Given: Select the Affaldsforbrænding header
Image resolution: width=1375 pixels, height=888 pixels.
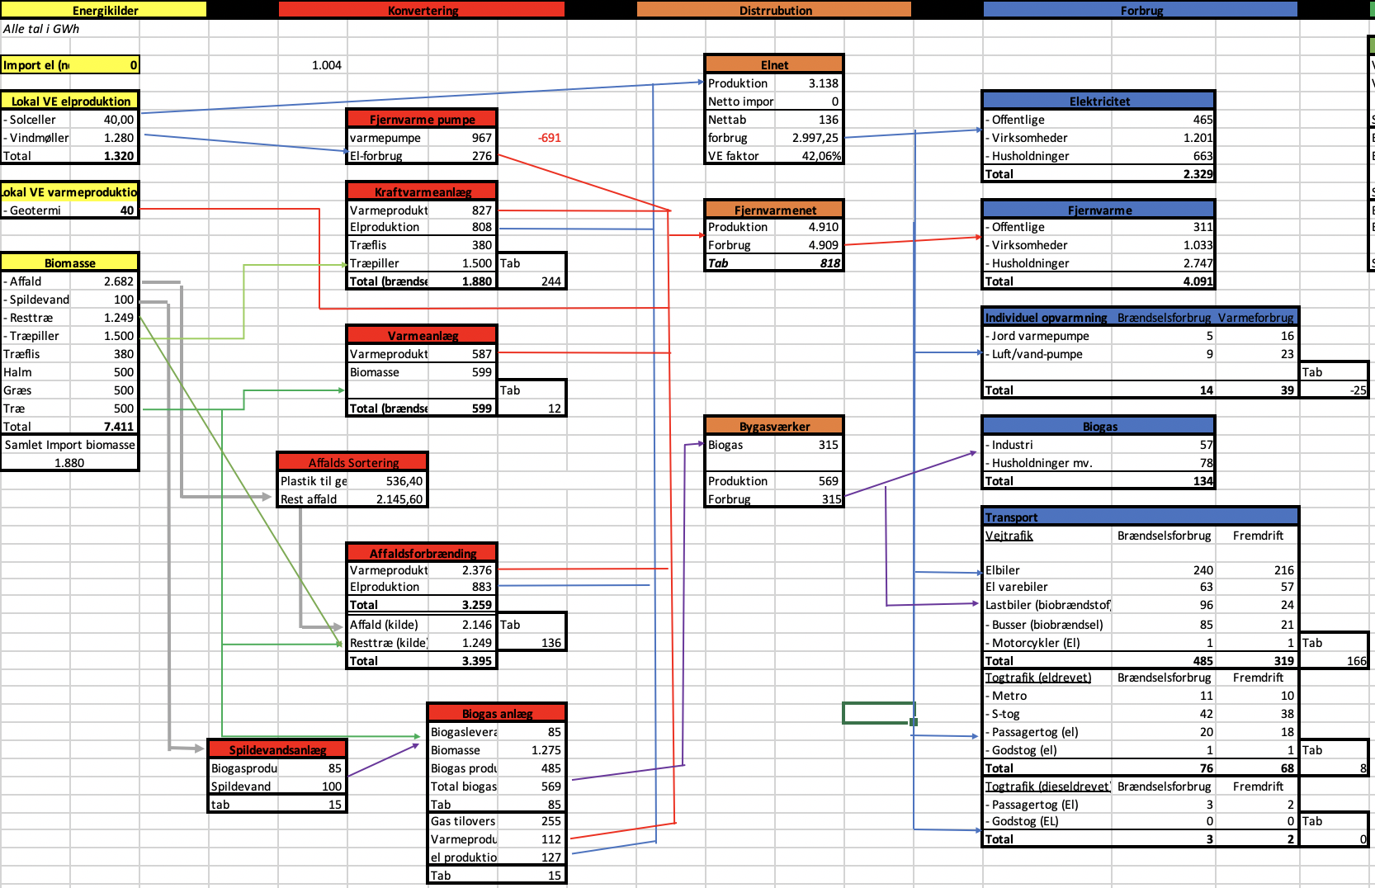Looking at the screenshot, I should point(422,553).
